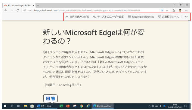
Task: Minimize the Edge window
Action: click(x=174, y=5)
